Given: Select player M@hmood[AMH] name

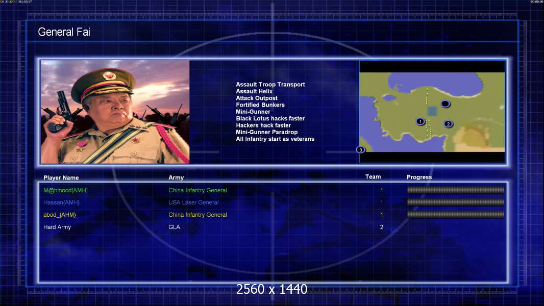Looking at the screenshot, I should click(x=65, y=190).
